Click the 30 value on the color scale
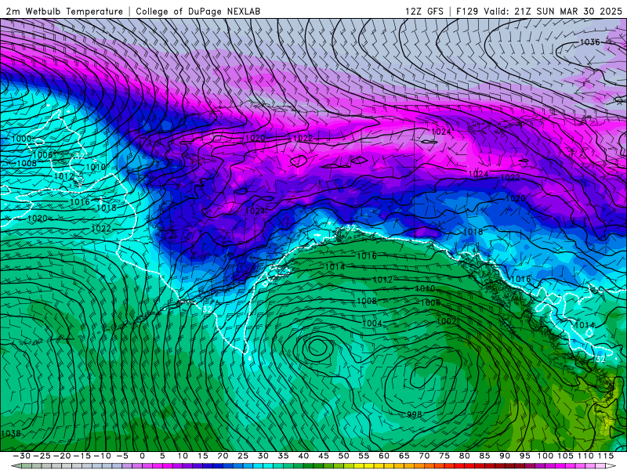The width and height of the screenshot is (627, 470). [263, 456]
